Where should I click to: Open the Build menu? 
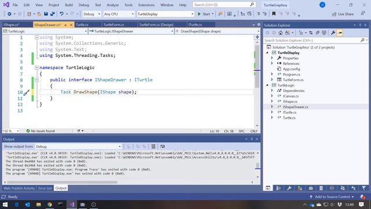(x=68, y=5)
